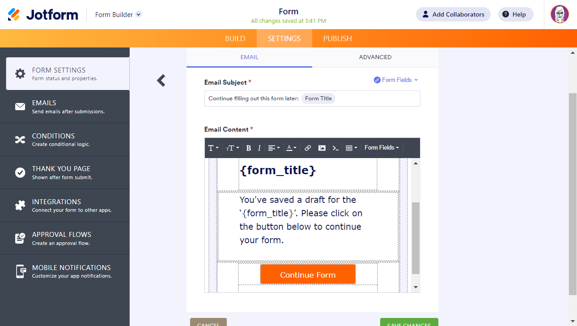Open the Help menu

[x=516, y=14]
